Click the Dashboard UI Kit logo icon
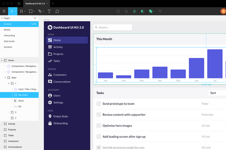This screenshot has width=226, height=150. point(50,27)
